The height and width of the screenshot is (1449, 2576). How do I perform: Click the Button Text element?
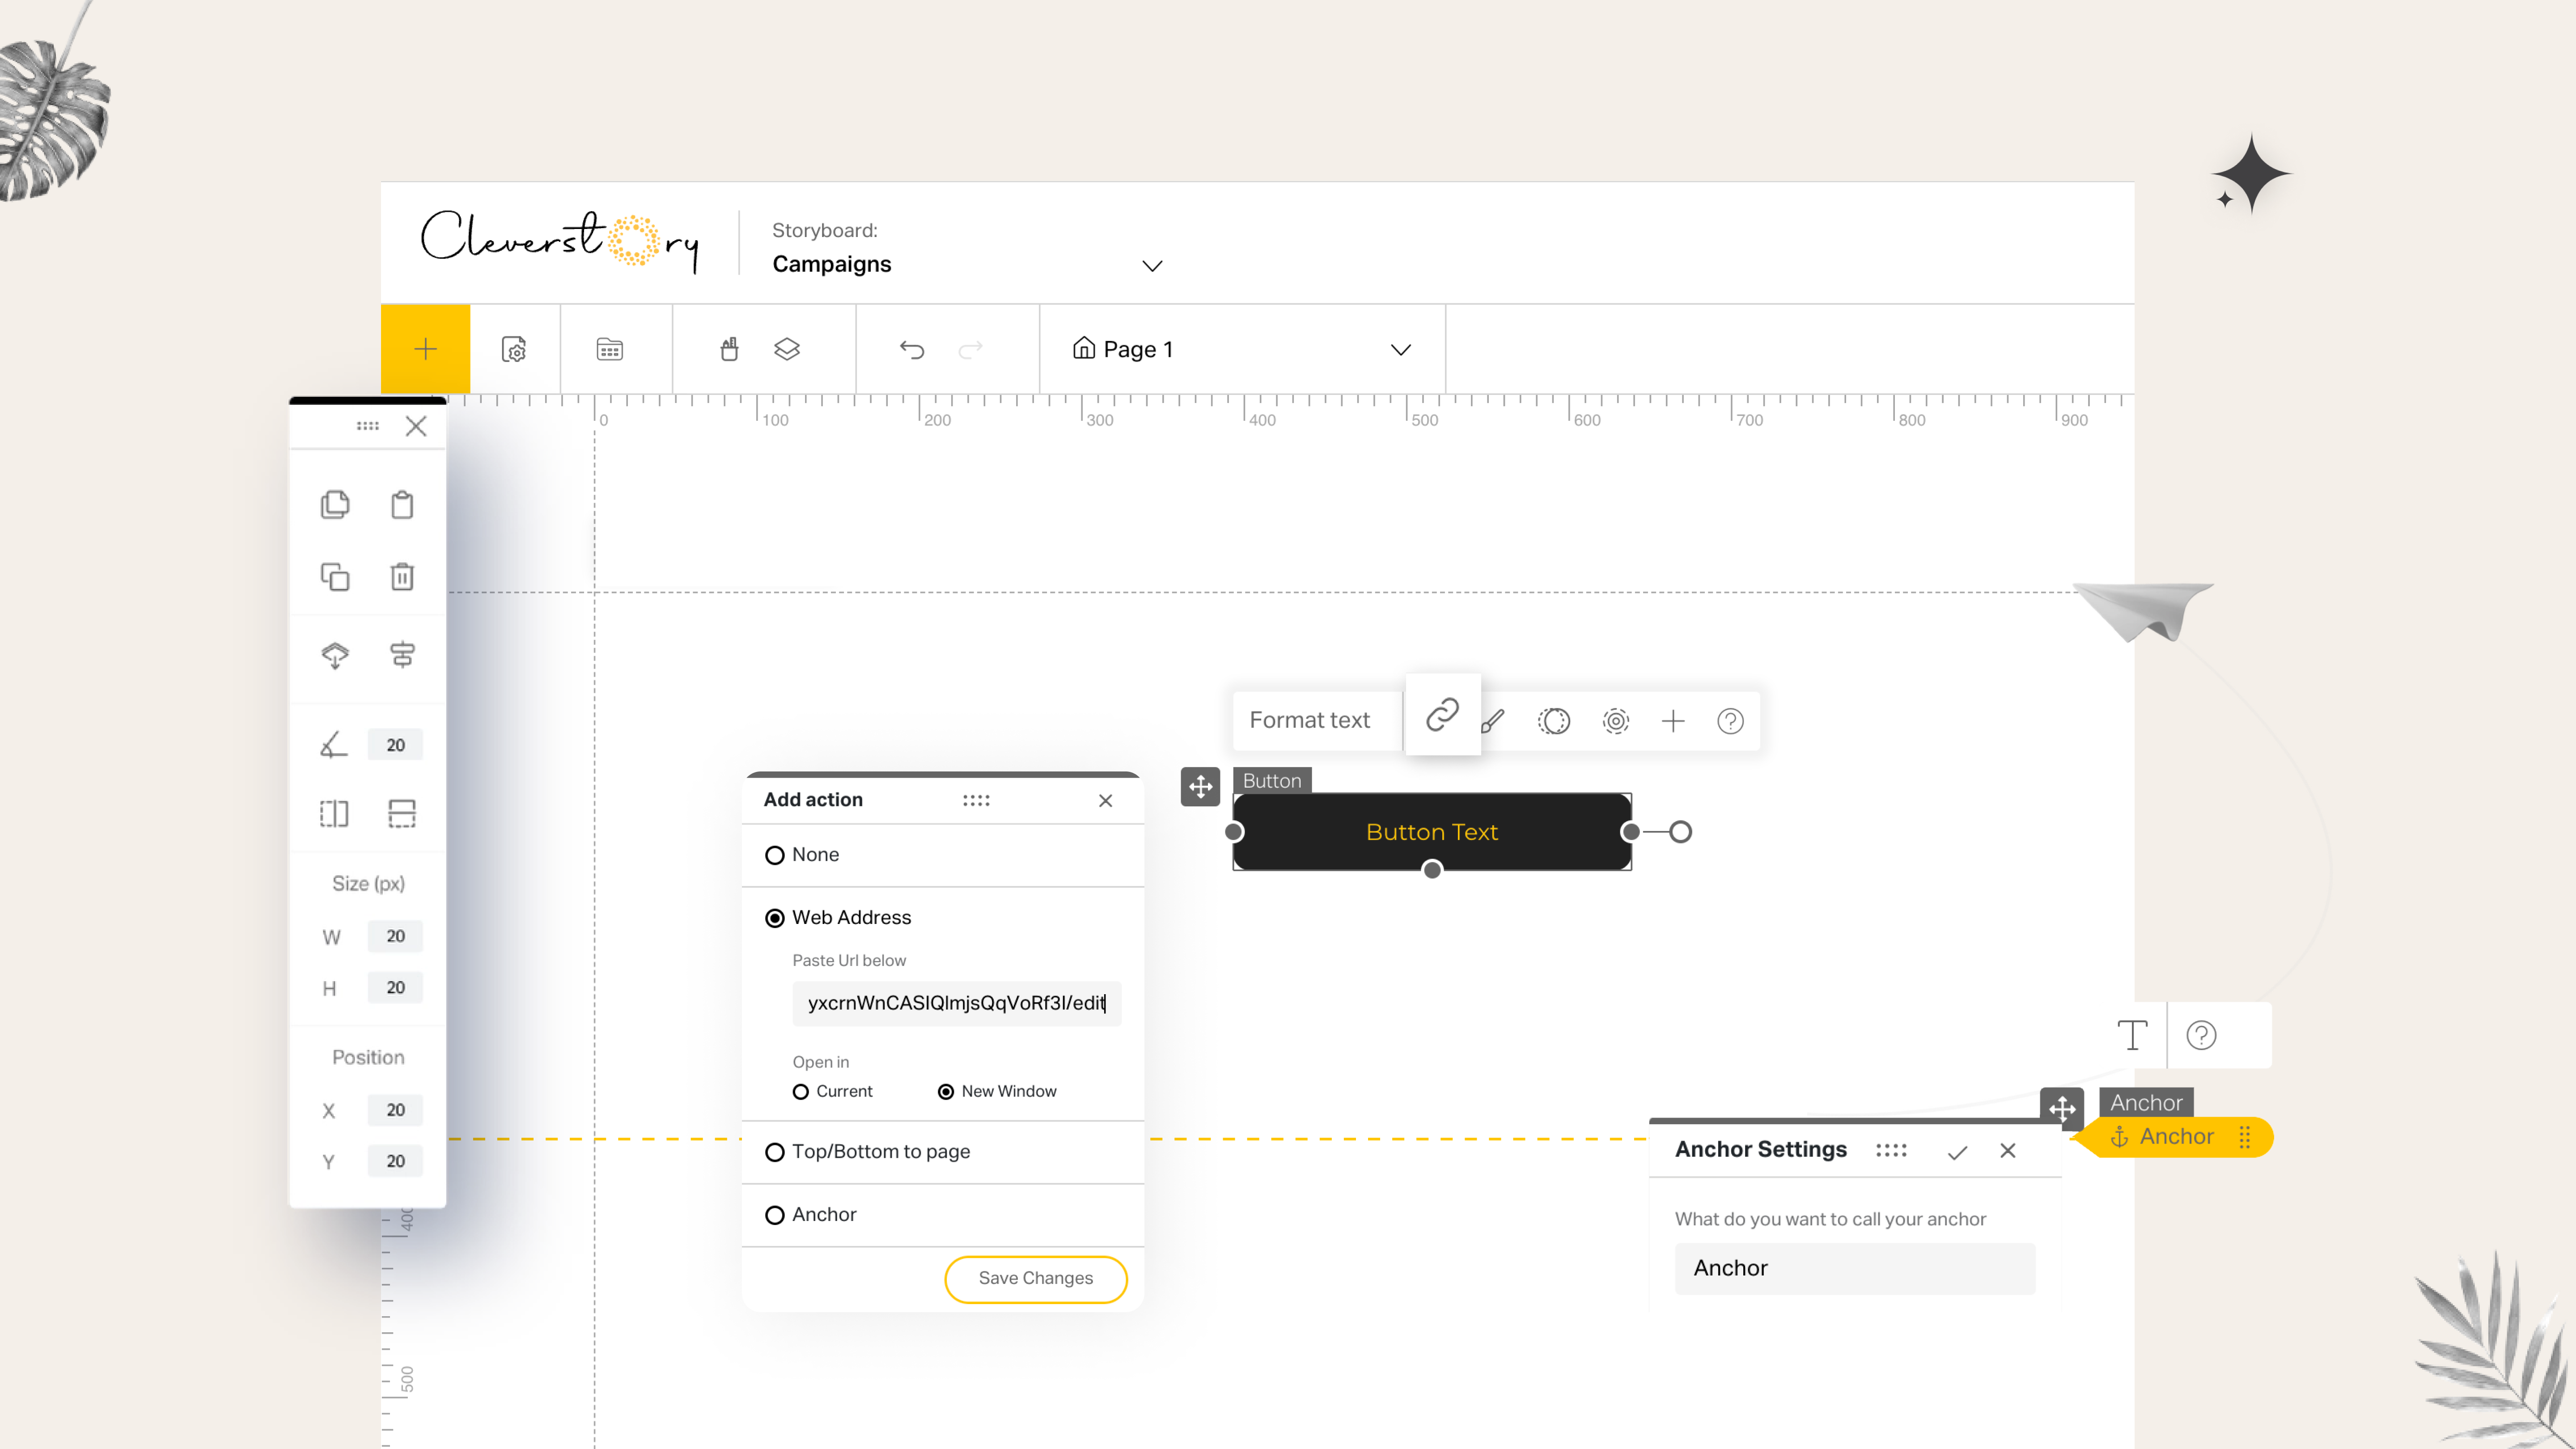(1432, 832)
